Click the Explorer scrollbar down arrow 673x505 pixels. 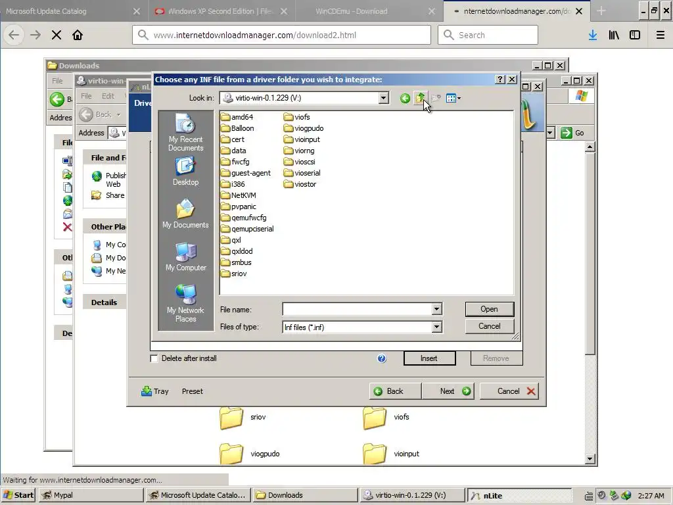590,459
